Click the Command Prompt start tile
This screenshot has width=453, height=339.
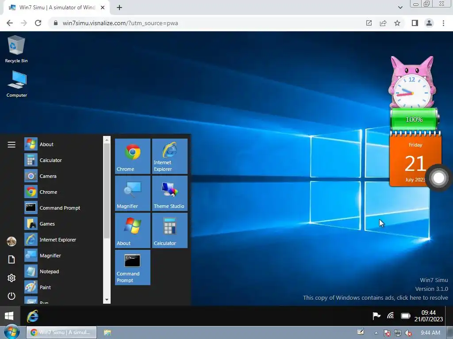click(x=133, y=267)
